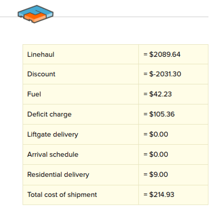Screen dimensions: 212x209
Task: Select the Total cost of shipment label
Action: (62, 195)
